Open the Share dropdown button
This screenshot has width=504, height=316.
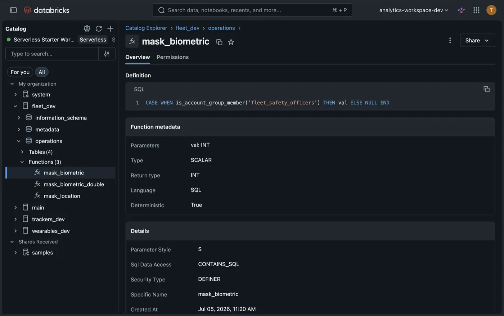pyautogui.click(x=477, y=40)
